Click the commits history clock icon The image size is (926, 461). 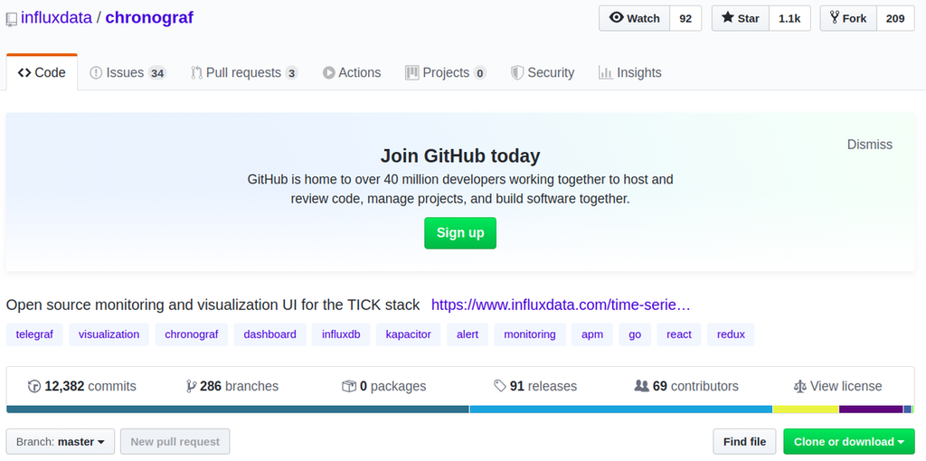(34, 387)
